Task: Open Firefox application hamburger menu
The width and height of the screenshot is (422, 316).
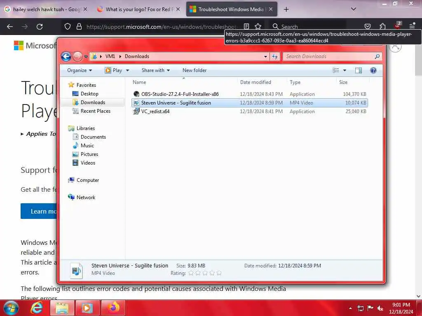Action: tap(412, 26)
